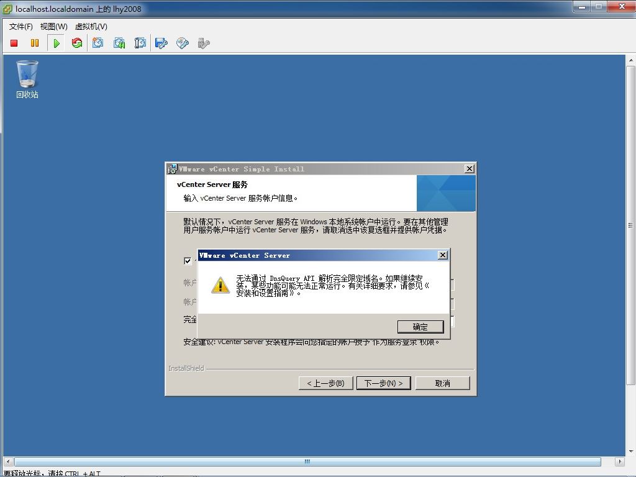636x477 pixels.
Task: Click the 取消 button in installer
Action: [442, 383]
